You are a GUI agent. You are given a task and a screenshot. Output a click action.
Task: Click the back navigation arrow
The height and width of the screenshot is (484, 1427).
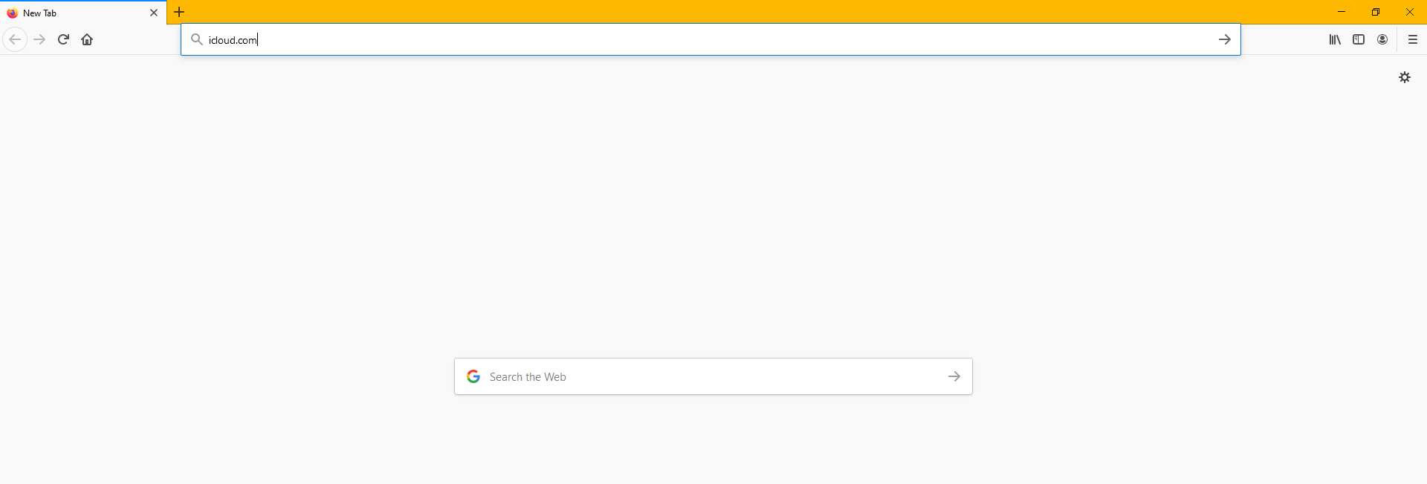point(15,39)
